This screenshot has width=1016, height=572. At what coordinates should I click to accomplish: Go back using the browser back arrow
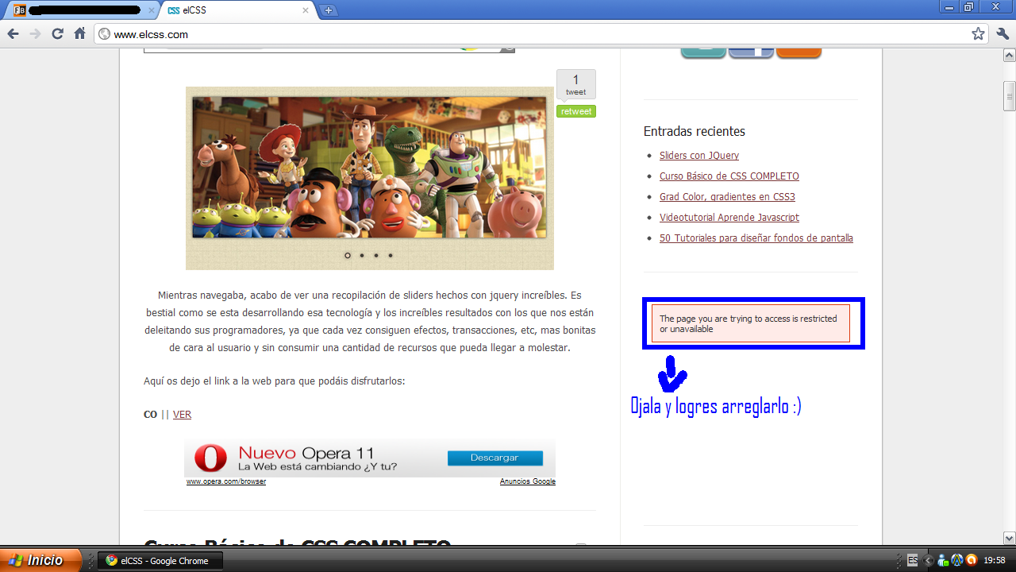pyautogui.click(x=13, y=34)
